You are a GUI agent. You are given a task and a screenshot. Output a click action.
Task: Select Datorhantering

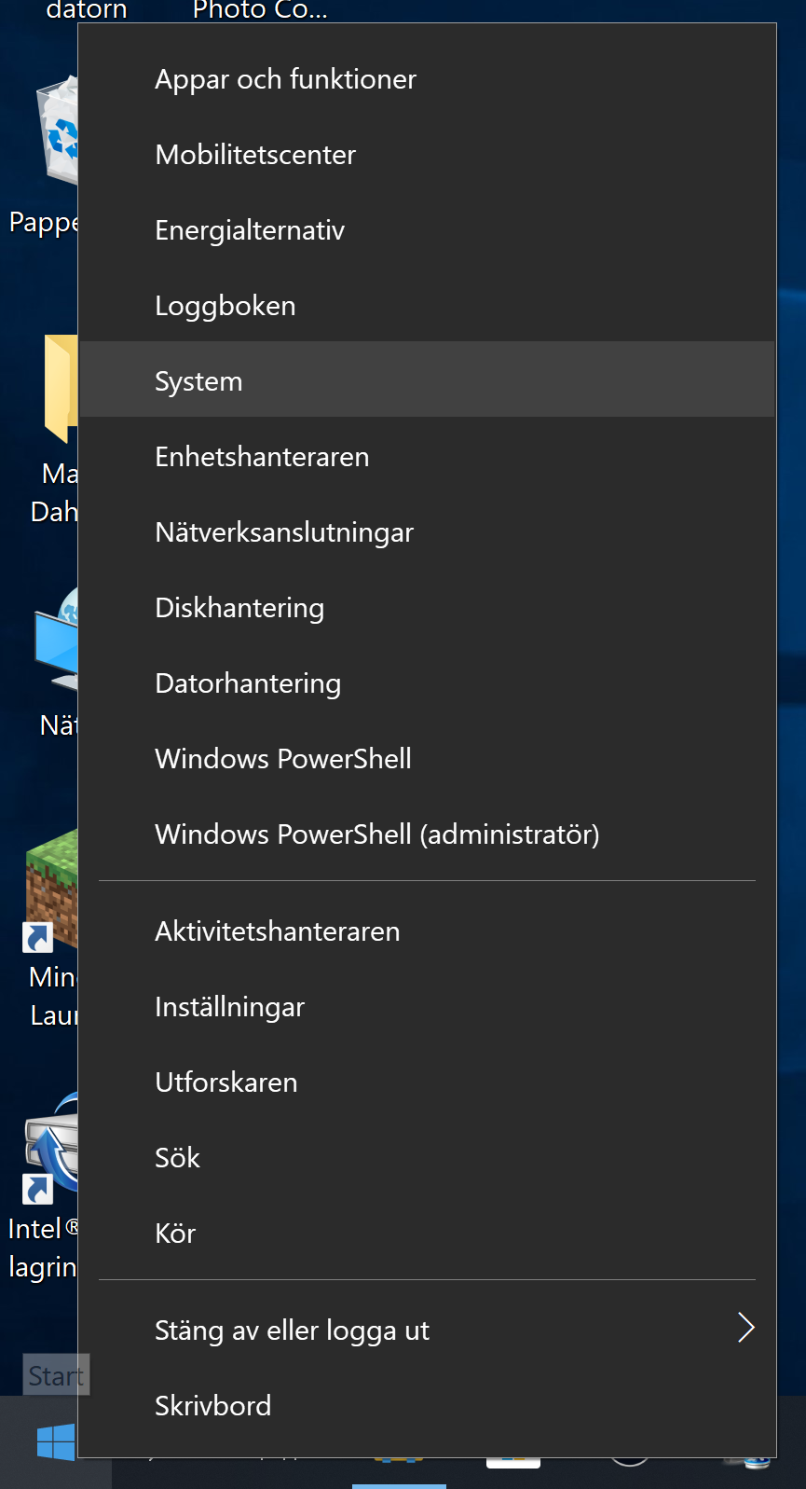[427, 683]
